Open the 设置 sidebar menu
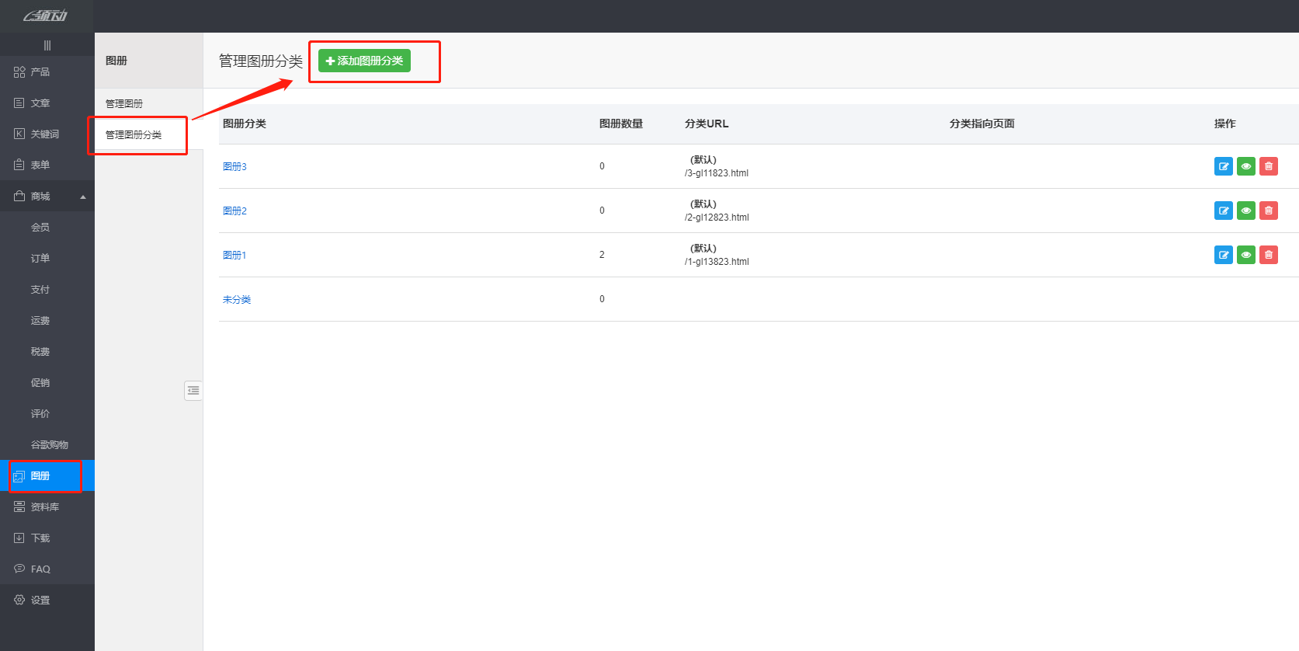1299x651 pixels. pyautogui.click(x=40, y=600)
